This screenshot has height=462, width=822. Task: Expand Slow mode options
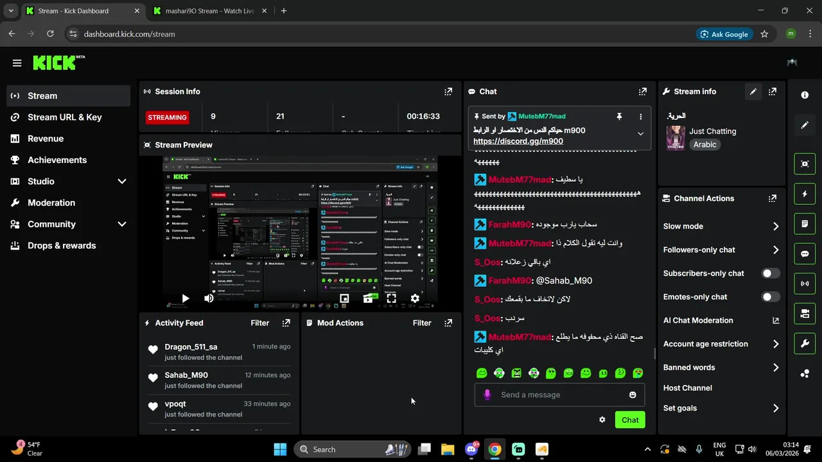[x=776, y=227]
